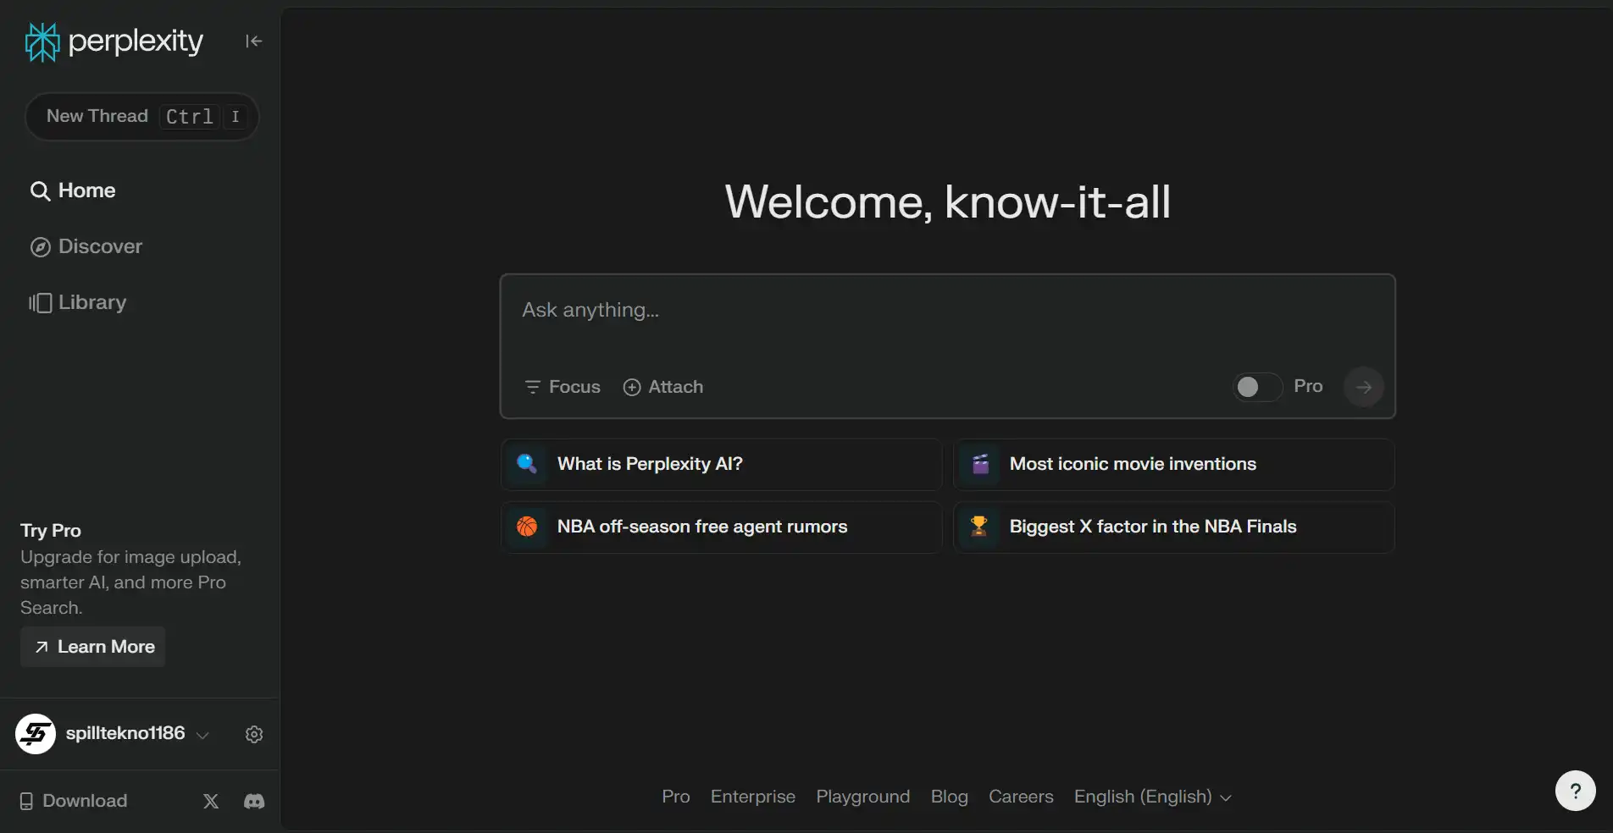The height and width of the screenshot is (833, 1613).
Task: Open the Discover section
Action: pyautogui.click(x=86, y=246)
